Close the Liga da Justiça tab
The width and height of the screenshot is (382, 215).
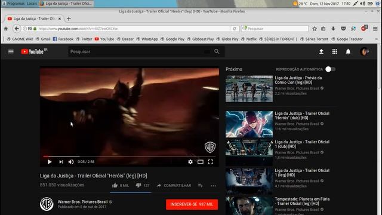point(60,19)
